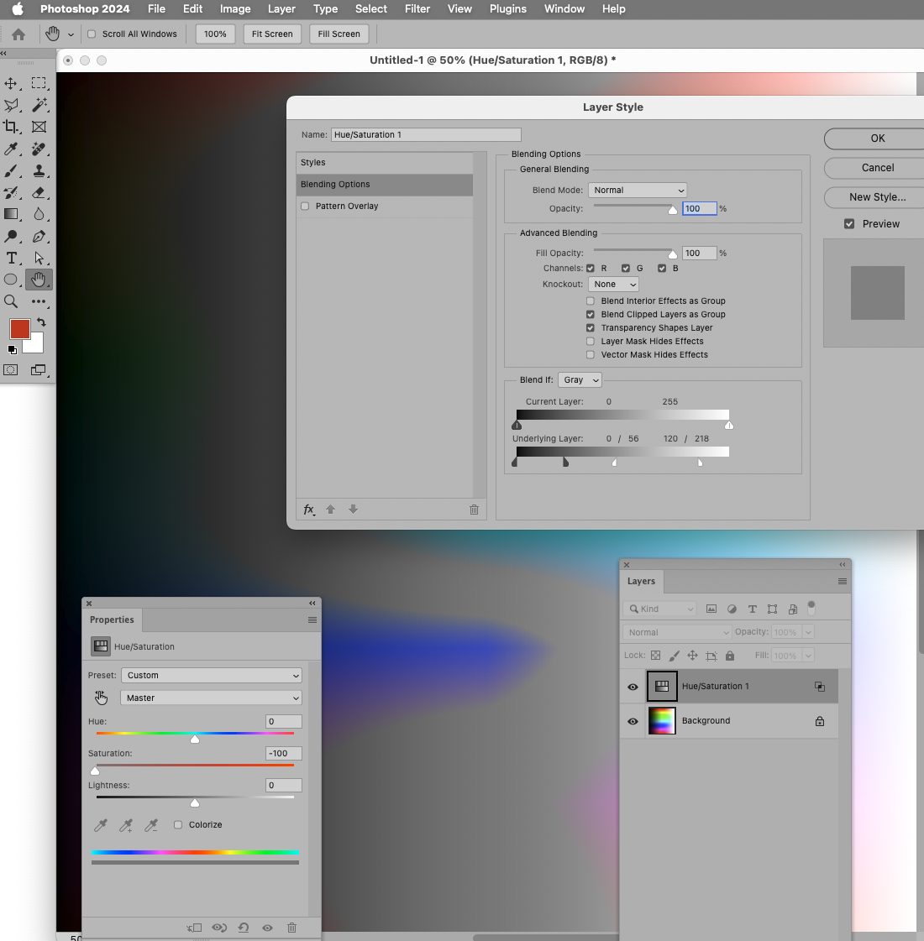The width and height of the screenshot is (924, 941).
Task: Click the foreground color swatch
Action: click(20, 331)
